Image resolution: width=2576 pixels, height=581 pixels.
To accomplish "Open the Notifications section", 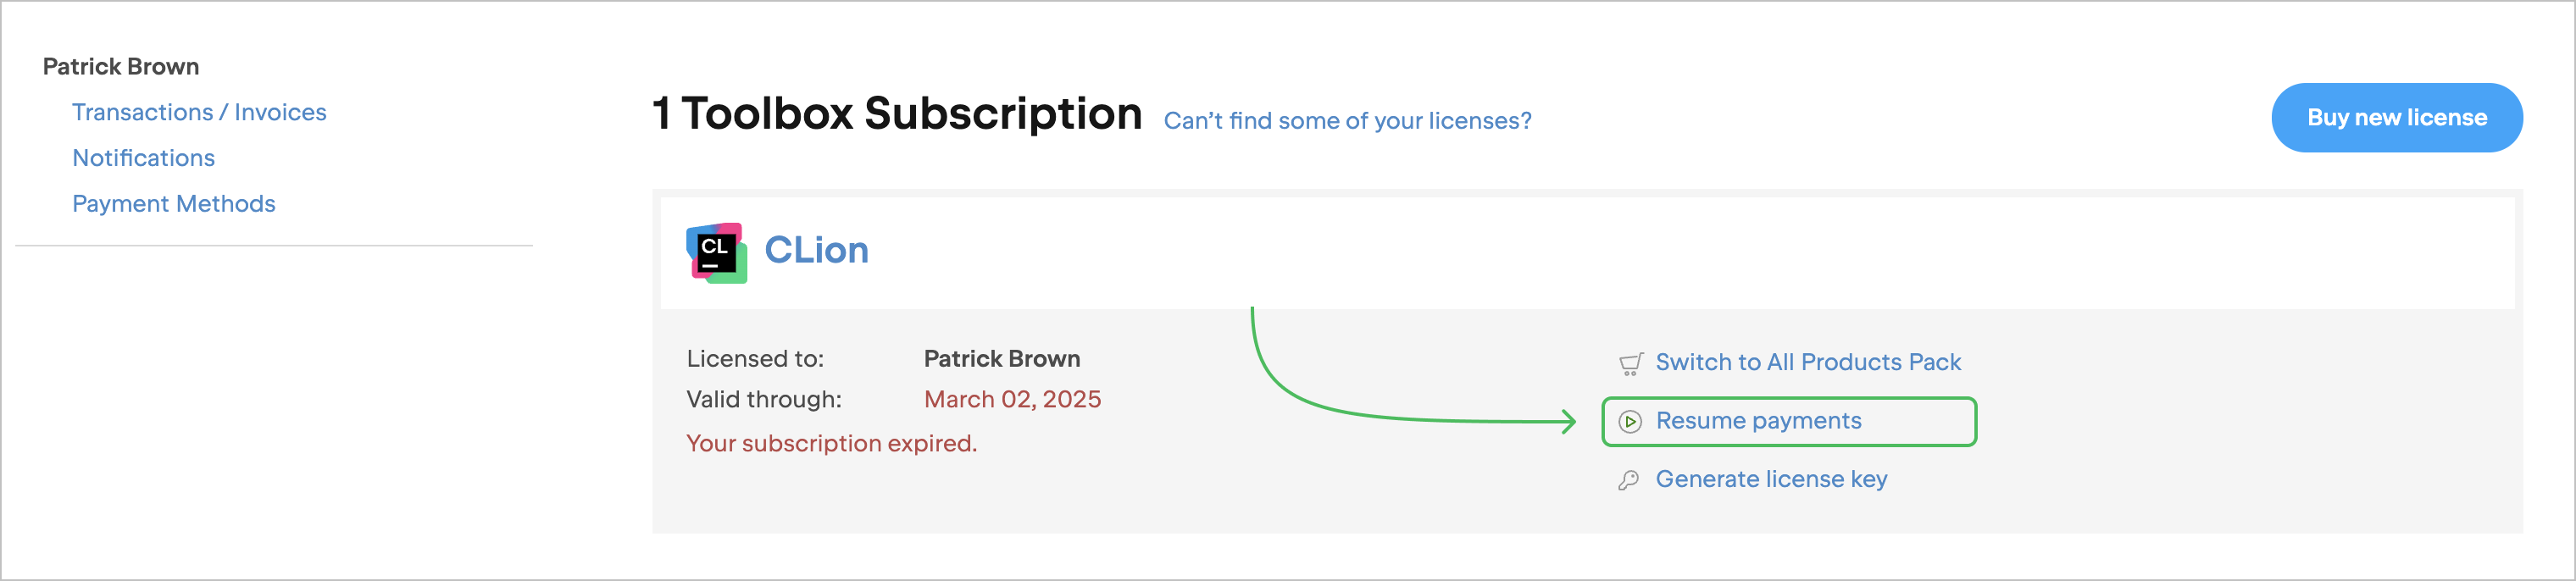I will tap(143, 157).
